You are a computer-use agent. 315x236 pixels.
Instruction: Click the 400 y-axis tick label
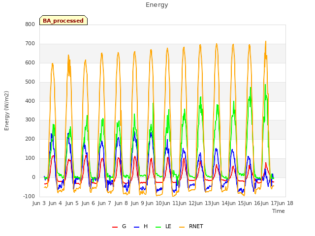[30, 101]
